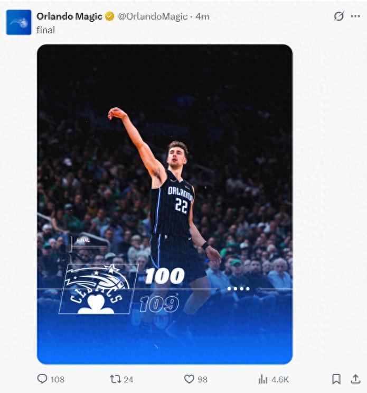Image resolution: width=367 pixels, height=393 pixels.
Task: Click the Orlando Magic display name
Action: click(x=69, y=16)
